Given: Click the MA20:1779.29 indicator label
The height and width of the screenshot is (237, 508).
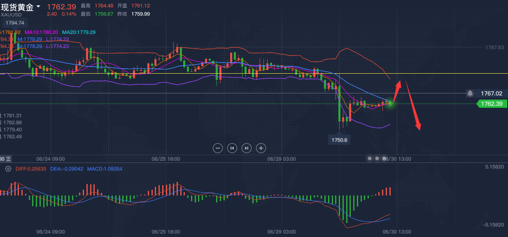Looking at the screenshot, I should (x=79, y=32).
